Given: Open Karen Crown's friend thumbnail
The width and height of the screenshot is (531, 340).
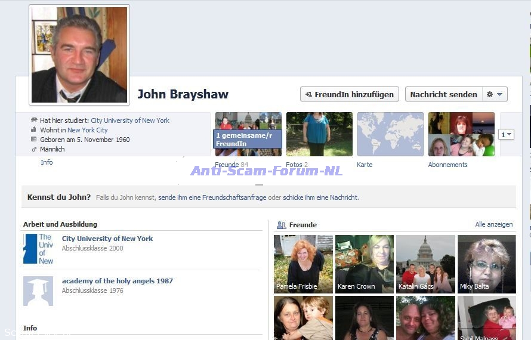Looking at the screenshot, I should coord(365,264).
